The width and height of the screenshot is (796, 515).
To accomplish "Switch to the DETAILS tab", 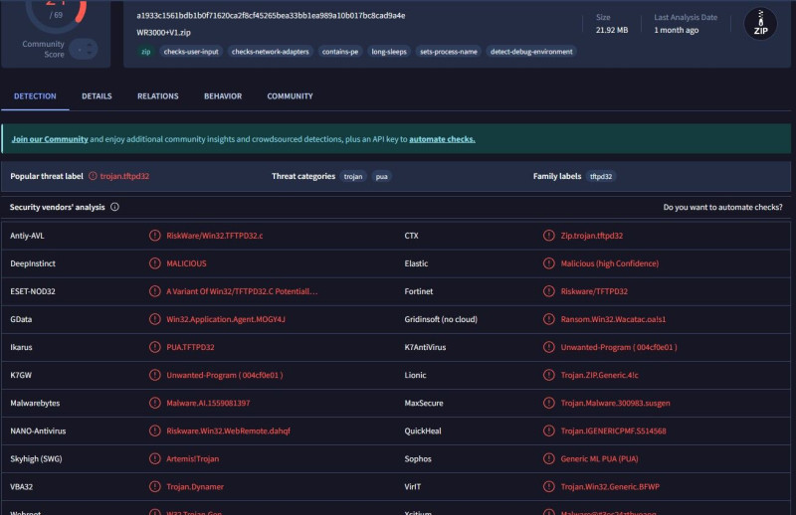I will pos(97,95).
